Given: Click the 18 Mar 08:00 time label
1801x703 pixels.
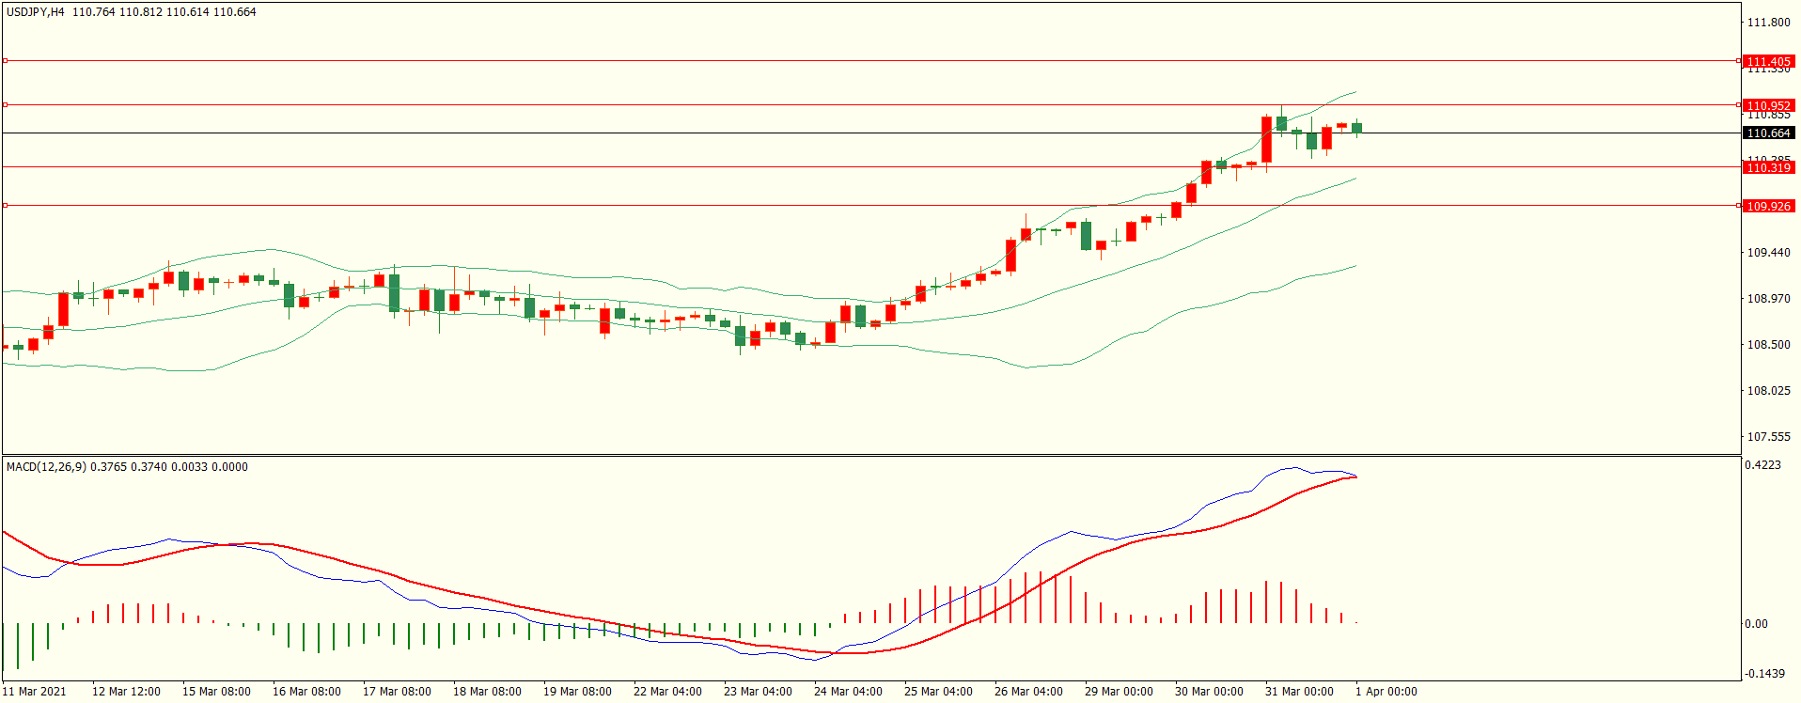Looking at the screenshot, I should coord(487,692).
